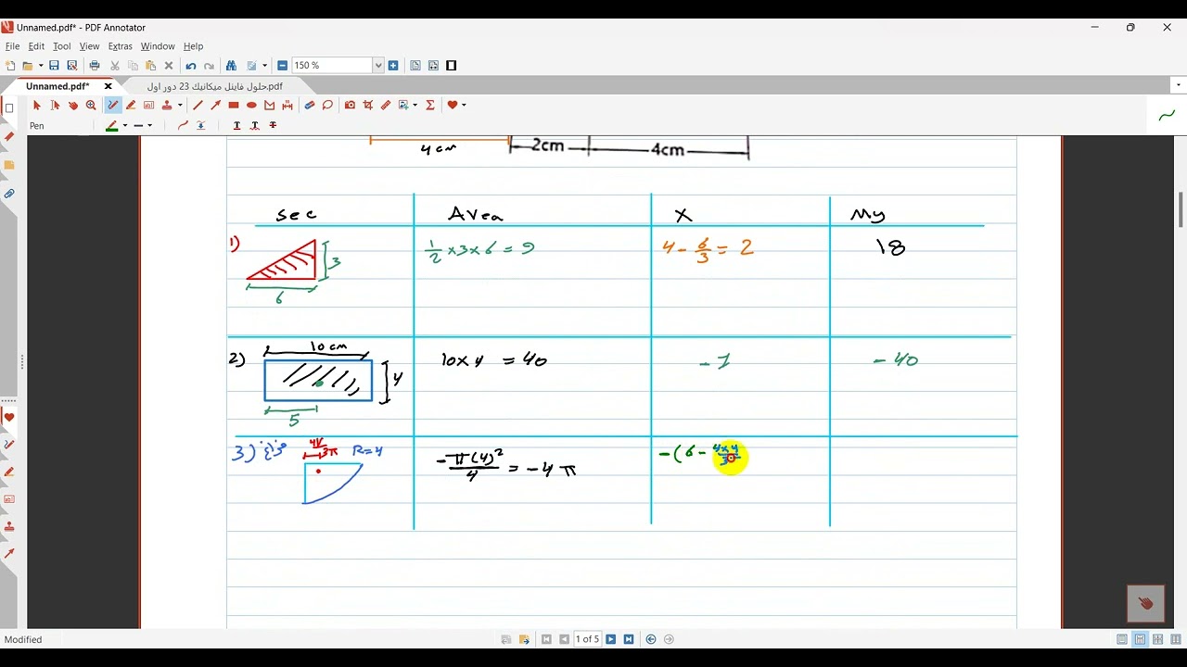Toggle smooth freehand line option
Image resolution: width=1187 pixels, height=667 pixels.
(x=183, y=125)
